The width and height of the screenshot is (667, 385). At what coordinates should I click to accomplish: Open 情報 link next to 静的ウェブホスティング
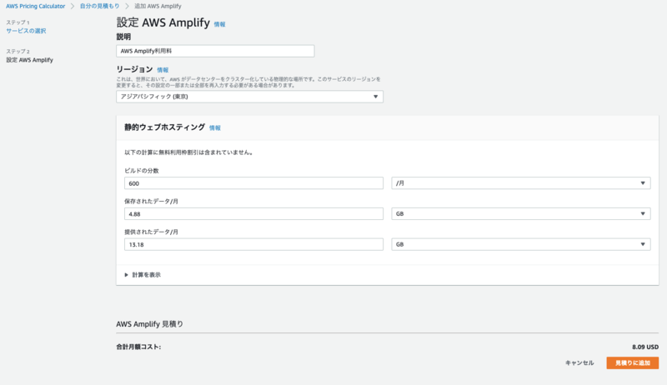(x=215, y=127)
